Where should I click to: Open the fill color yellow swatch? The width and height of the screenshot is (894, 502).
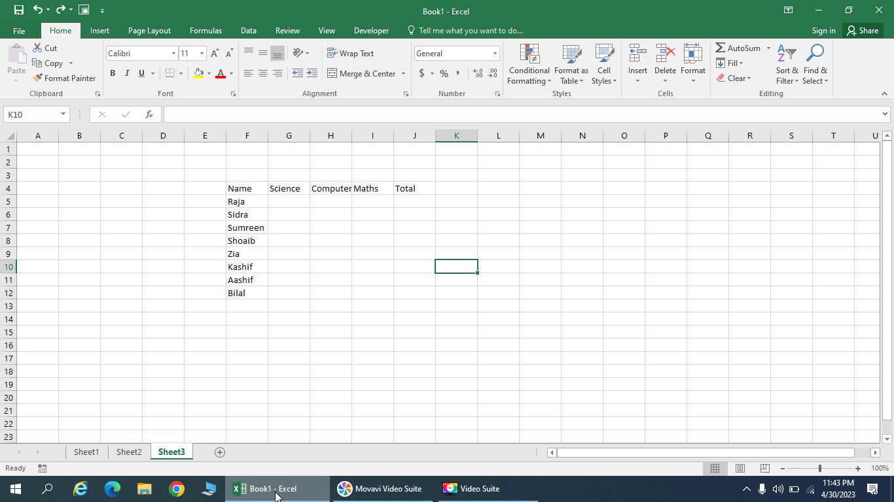(198, 73)
